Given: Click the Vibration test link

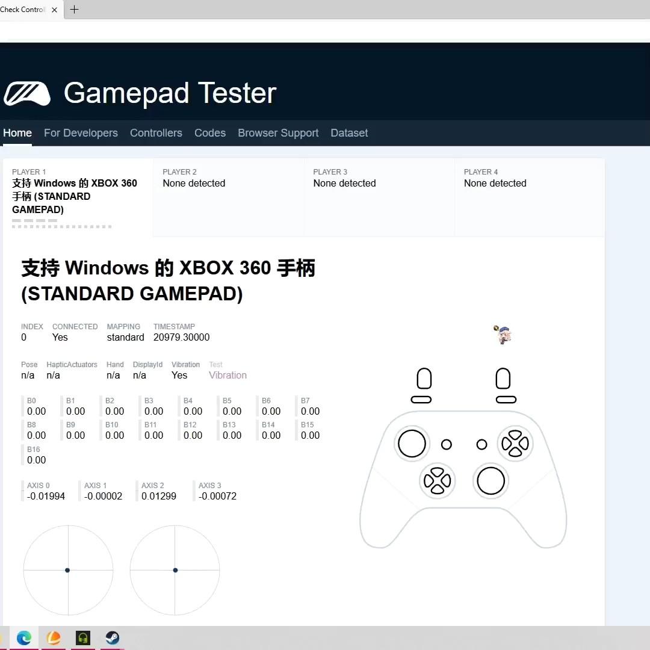Looking at the screenshot, I should coord(227,375).
